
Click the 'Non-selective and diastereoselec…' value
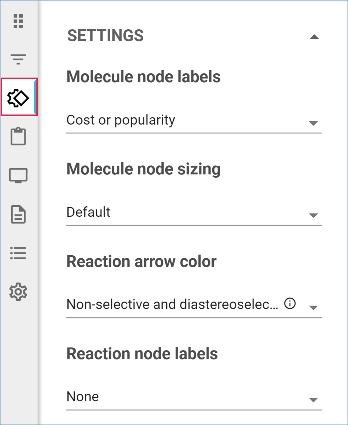[172, 304]
